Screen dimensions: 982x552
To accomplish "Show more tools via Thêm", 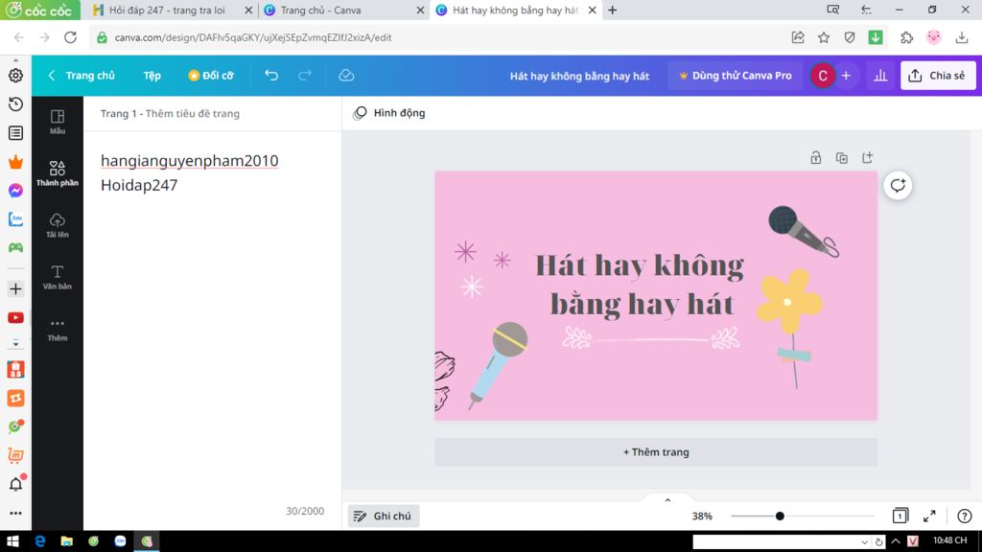I will coord(57,330).
